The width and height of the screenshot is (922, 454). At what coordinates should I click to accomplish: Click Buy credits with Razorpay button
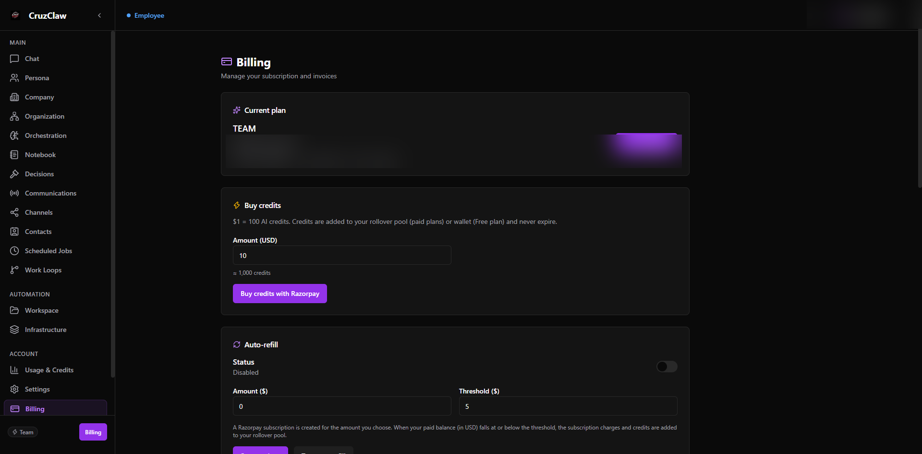280,294
